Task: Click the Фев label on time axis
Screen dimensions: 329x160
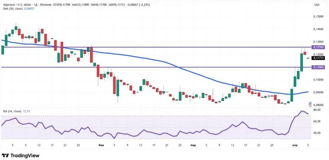Action: (100, 145)
